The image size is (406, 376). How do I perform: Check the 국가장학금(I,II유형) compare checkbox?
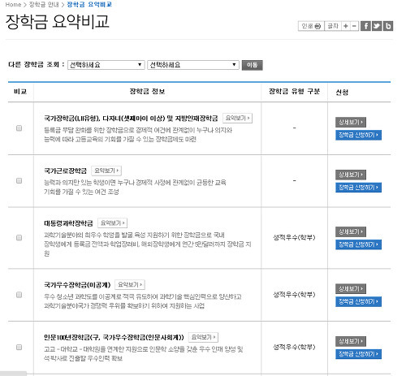click(x=19, y=128)
